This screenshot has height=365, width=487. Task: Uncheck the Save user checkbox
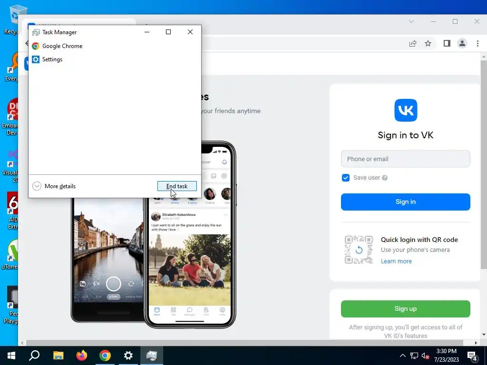pyautogui.click(x=346, y=178)
